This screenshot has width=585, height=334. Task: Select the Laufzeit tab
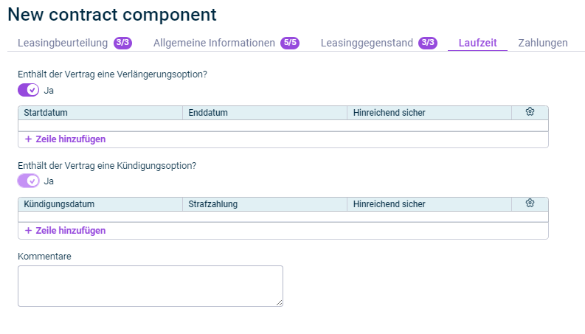click(477, 43)
